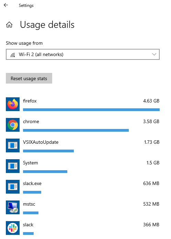The image size is (171, 239).
Task: Click the 'slack' name beside the Slack logo
Action: coord(28,225)
